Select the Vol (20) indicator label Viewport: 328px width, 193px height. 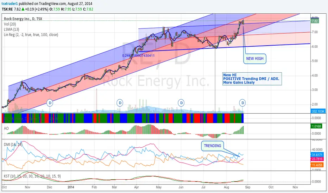pos(10,24)
